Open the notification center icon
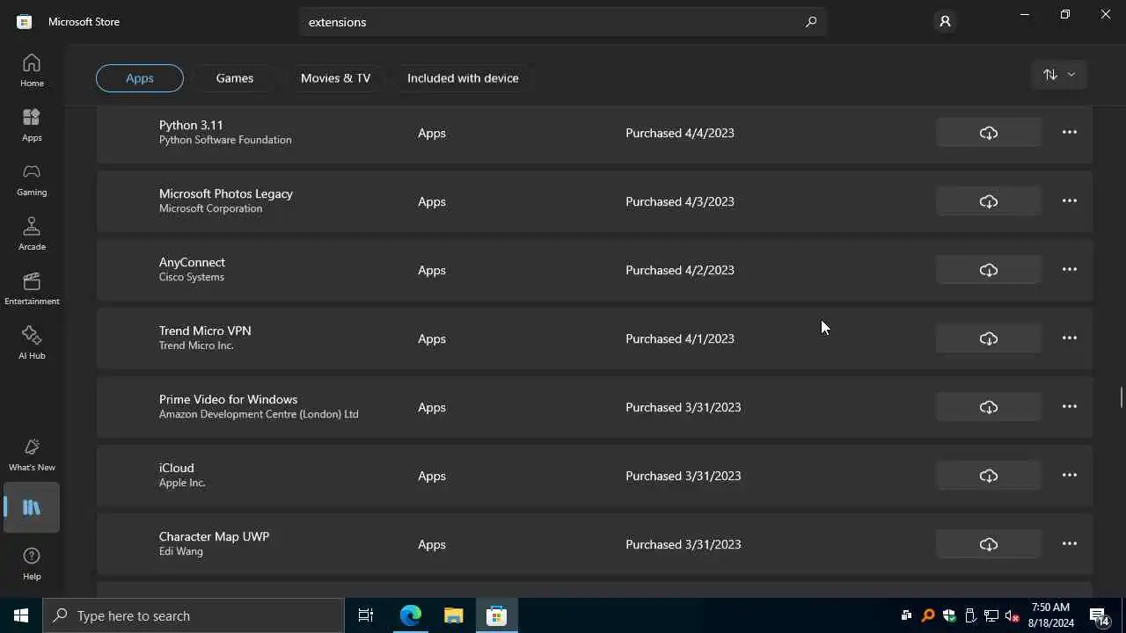This screenshot has width=1126, height=633. [x=1100, y=616]
